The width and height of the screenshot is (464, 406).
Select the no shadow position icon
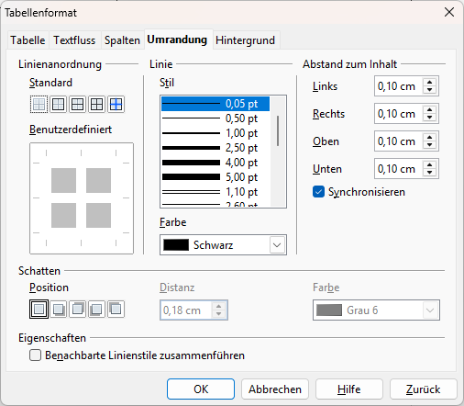pos(39,310)
